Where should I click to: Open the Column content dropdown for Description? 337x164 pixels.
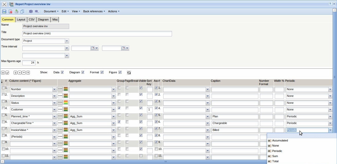pos(54,96)
